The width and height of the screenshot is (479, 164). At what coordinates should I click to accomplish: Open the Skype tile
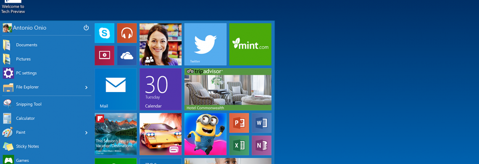click(x=105, y=33)
